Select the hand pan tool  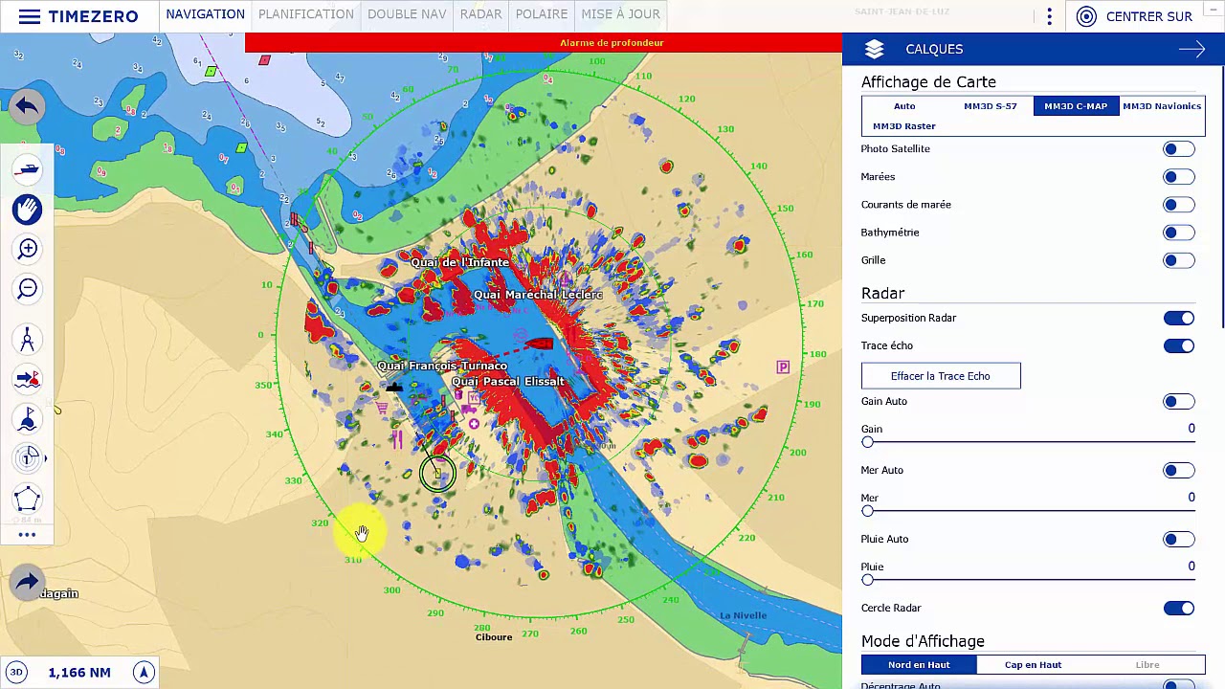[x=27, y=210]
